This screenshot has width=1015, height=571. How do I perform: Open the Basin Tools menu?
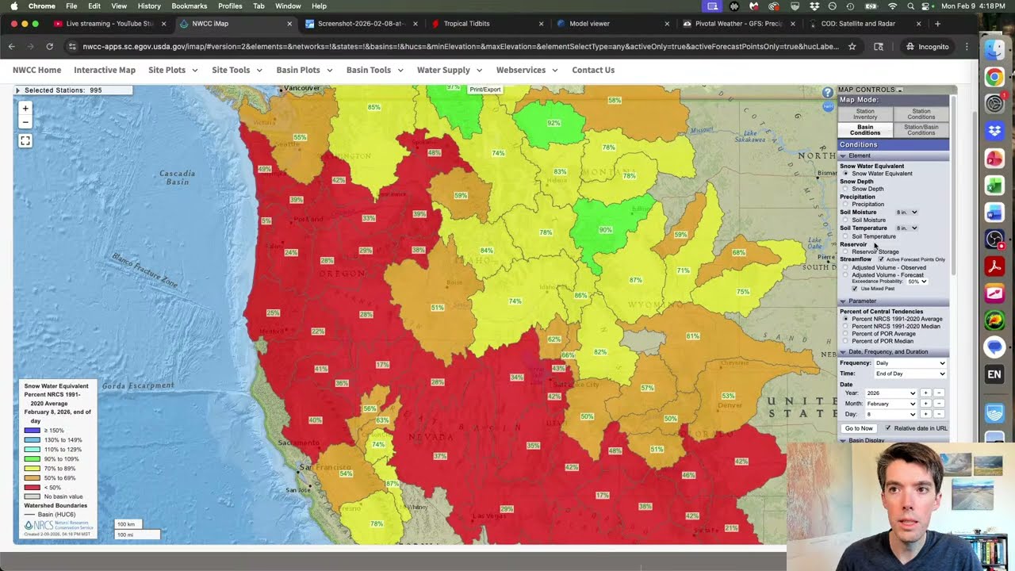click(x=374, y=70)
